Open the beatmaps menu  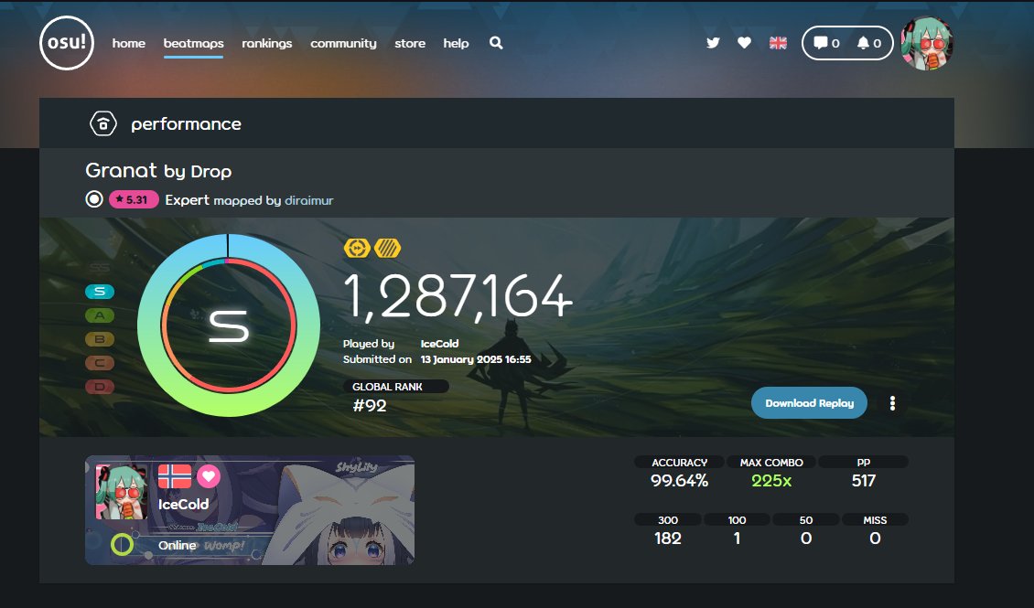[x=193, y=43]
